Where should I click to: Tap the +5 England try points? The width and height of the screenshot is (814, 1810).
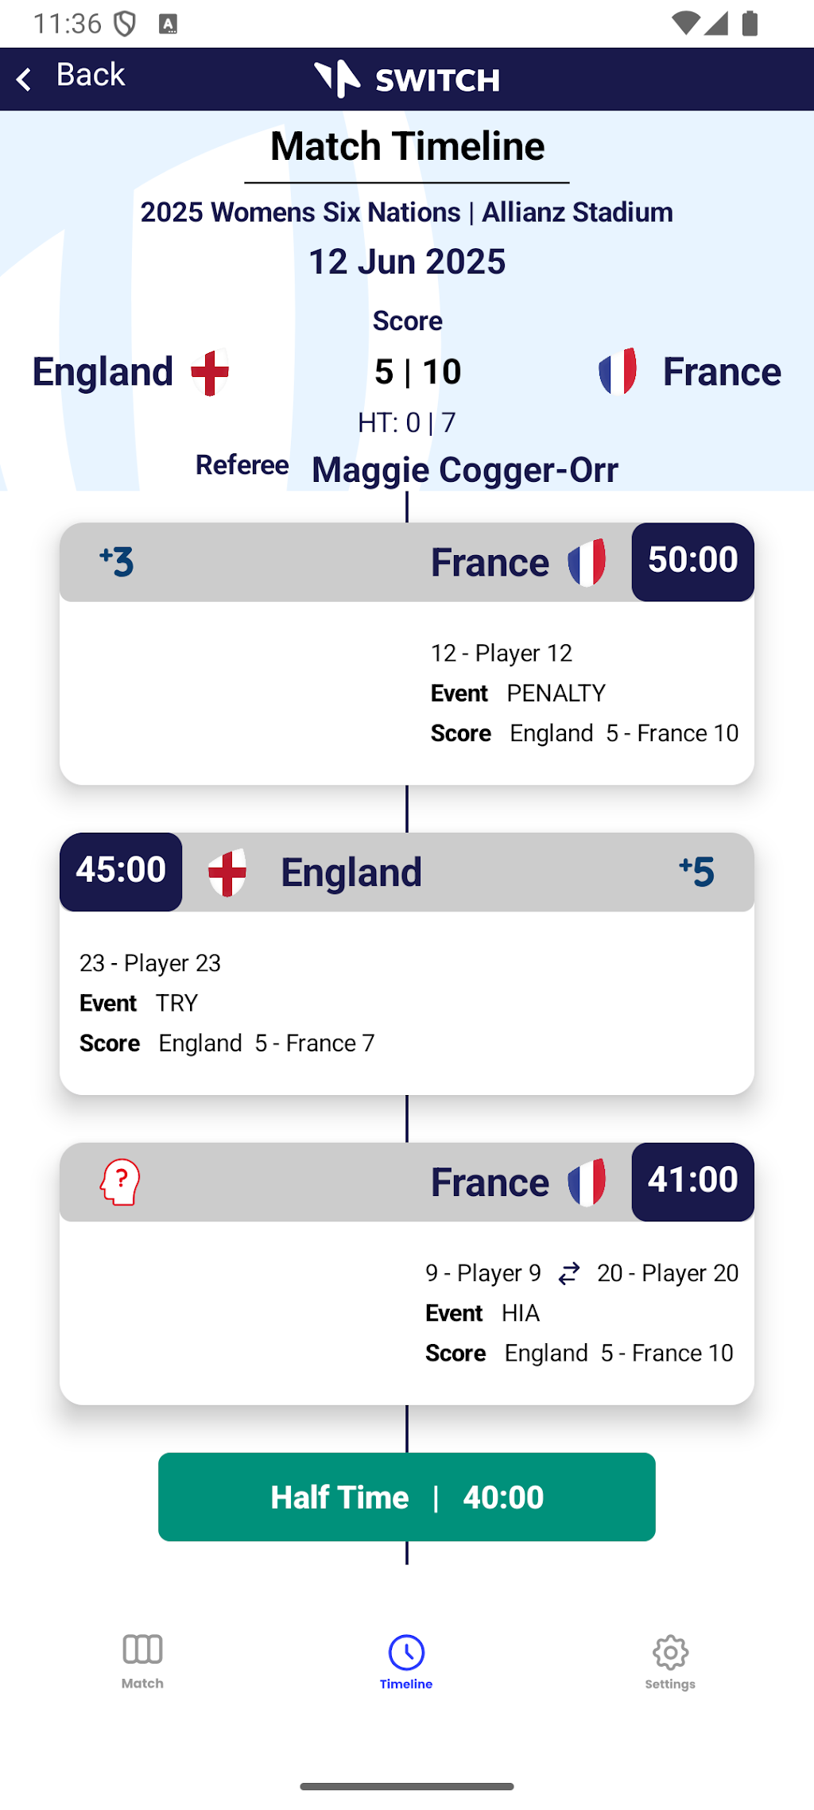click(x=697, y=872)
